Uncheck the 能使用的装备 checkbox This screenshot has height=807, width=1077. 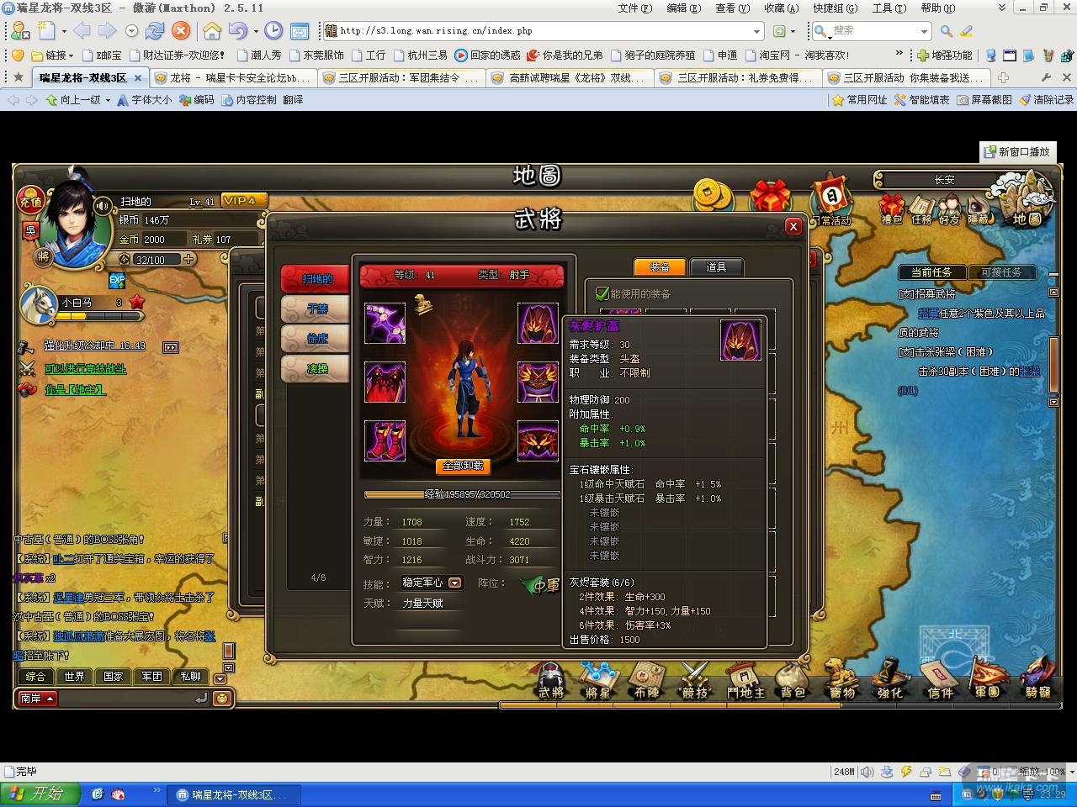tap(602, 293)
